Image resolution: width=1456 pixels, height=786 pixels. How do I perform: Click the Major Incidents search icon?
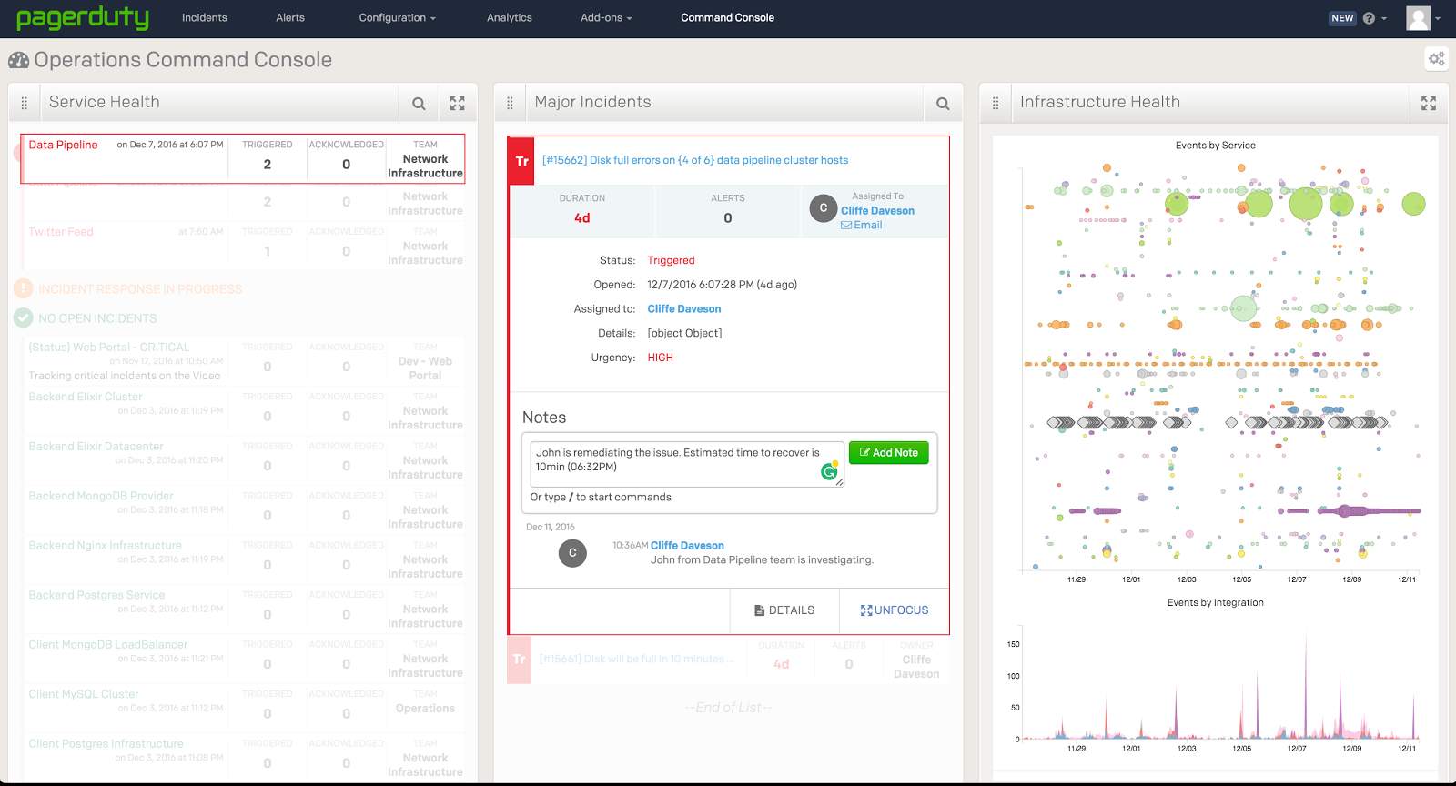click(943, 104)
